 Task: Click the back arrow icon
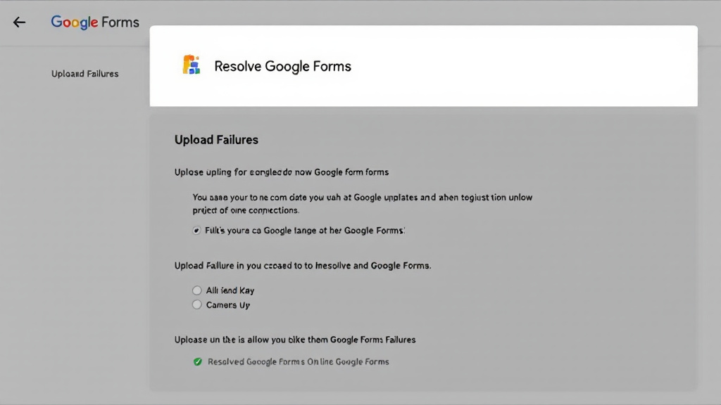(19, 22)
